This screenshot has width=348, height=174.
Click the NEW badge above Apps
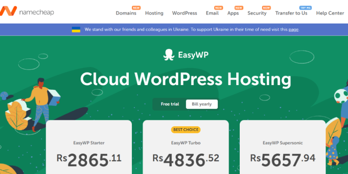239,8
